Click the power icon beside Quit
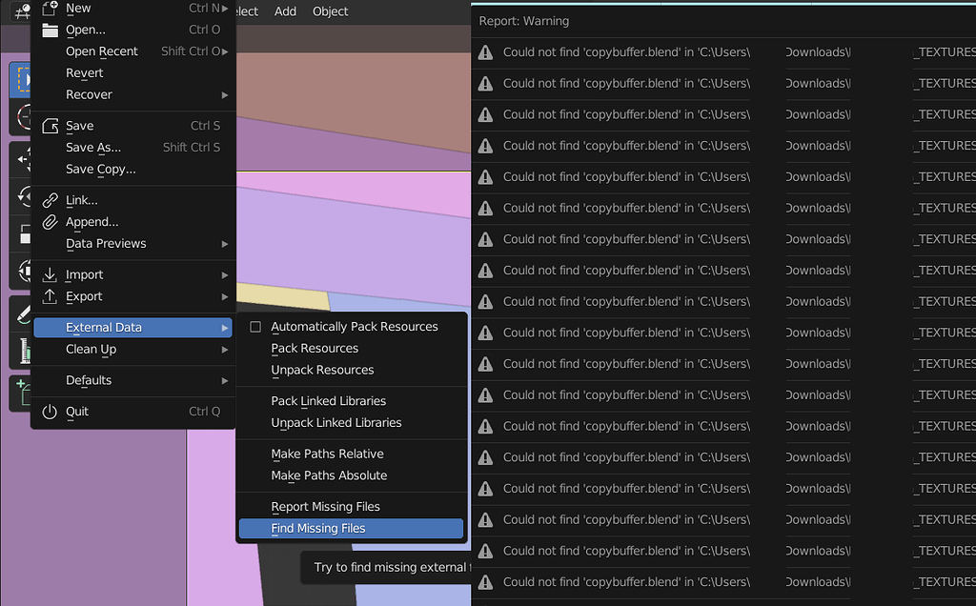 pyautogui.click(x=50, y=412)
